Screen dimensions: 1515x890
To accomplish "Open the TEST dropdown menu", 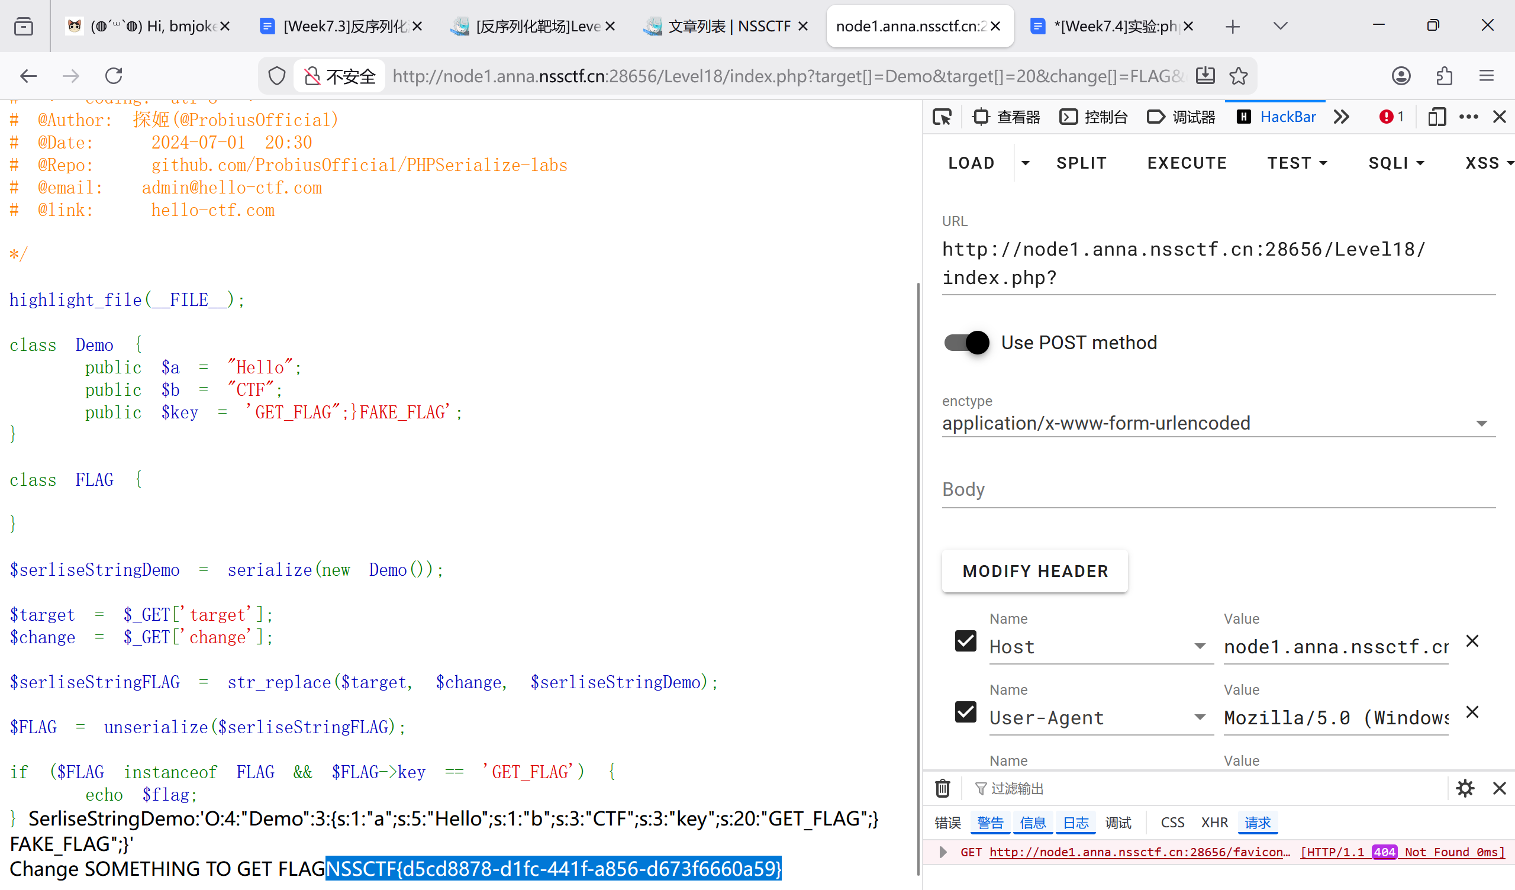I will pos(1297,163).
